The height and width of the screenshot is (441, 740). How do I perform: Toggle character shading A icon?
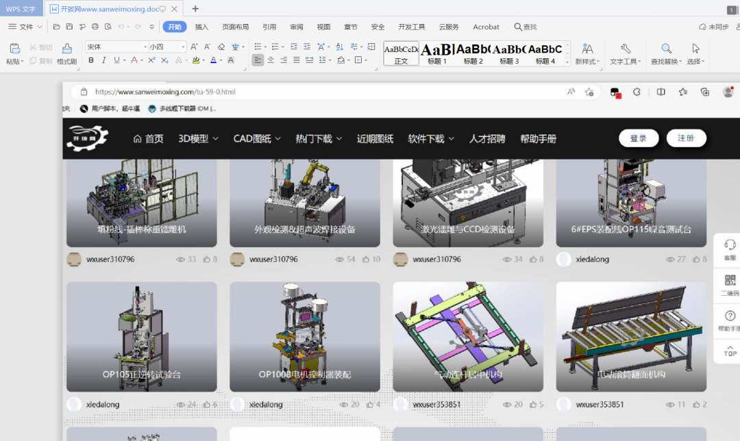[x=231, y=60]
